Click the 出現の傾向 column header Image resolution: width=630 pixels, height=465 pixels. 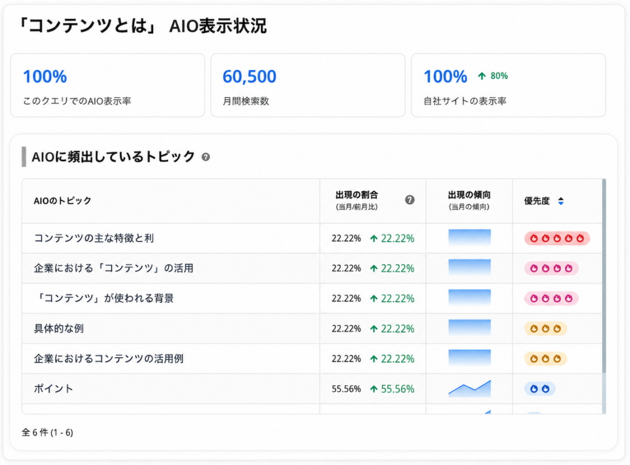469,201
